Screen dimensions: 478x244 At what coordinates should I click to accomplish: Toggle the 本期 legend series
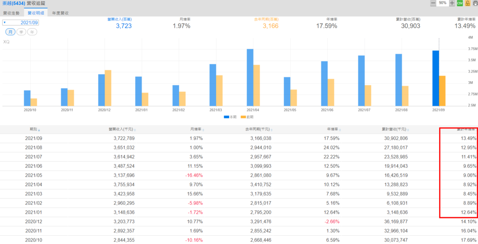point(230,117)
